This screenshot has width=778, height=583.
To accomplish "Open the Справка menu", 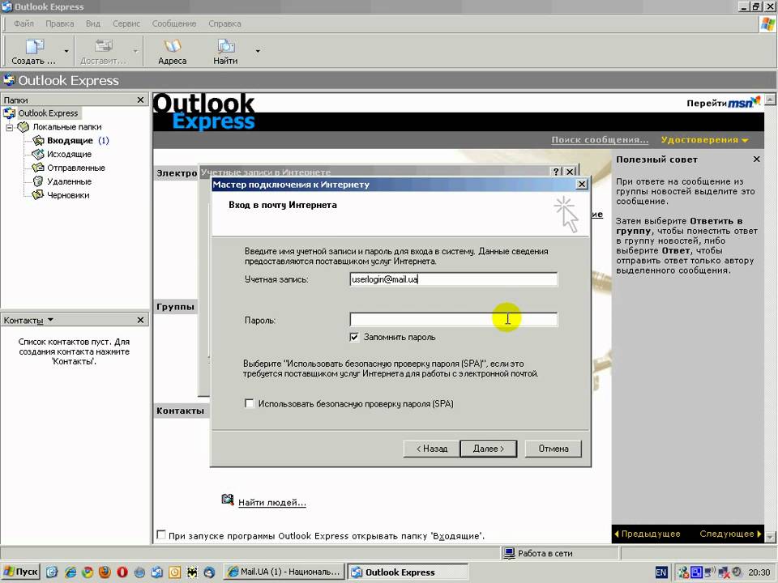I will point(224,23).
